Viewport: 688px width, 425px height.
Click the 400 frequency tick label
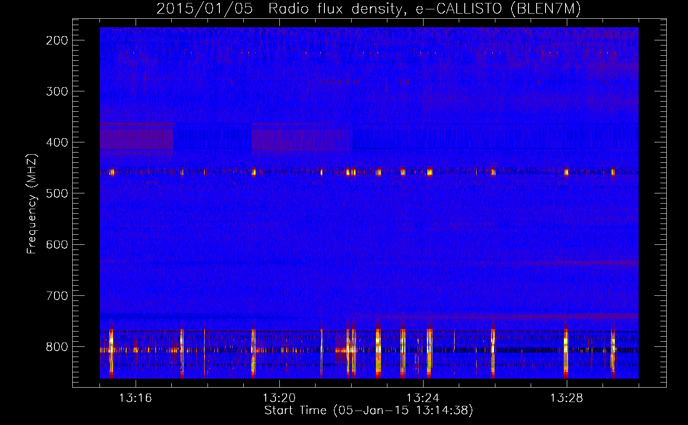(57, 142)
